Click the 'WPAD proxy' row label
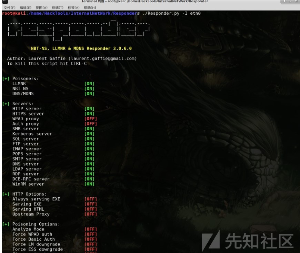The width and height of the screenshot is (300, 253). tap(26, 119)
